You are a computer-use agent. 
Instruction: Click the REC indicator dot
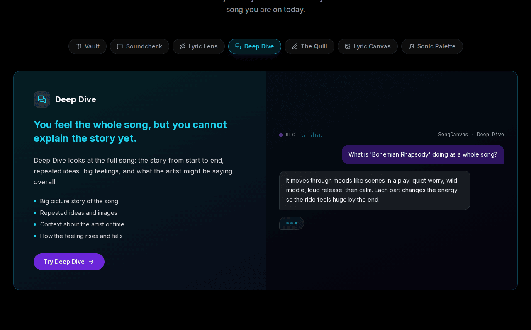(281, 135)
